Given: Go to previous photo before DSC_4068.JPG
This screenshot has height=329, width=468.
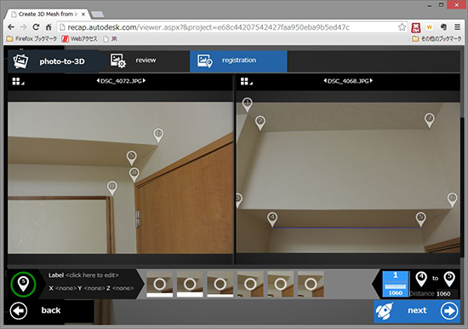Looking at the screenshot, I should [x=325, y=80].
